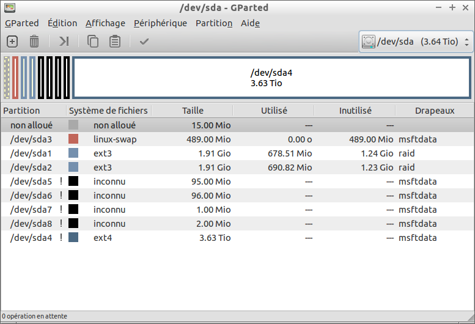
Task: Click the hard disk icon in device selector
Action: (369, 42)
